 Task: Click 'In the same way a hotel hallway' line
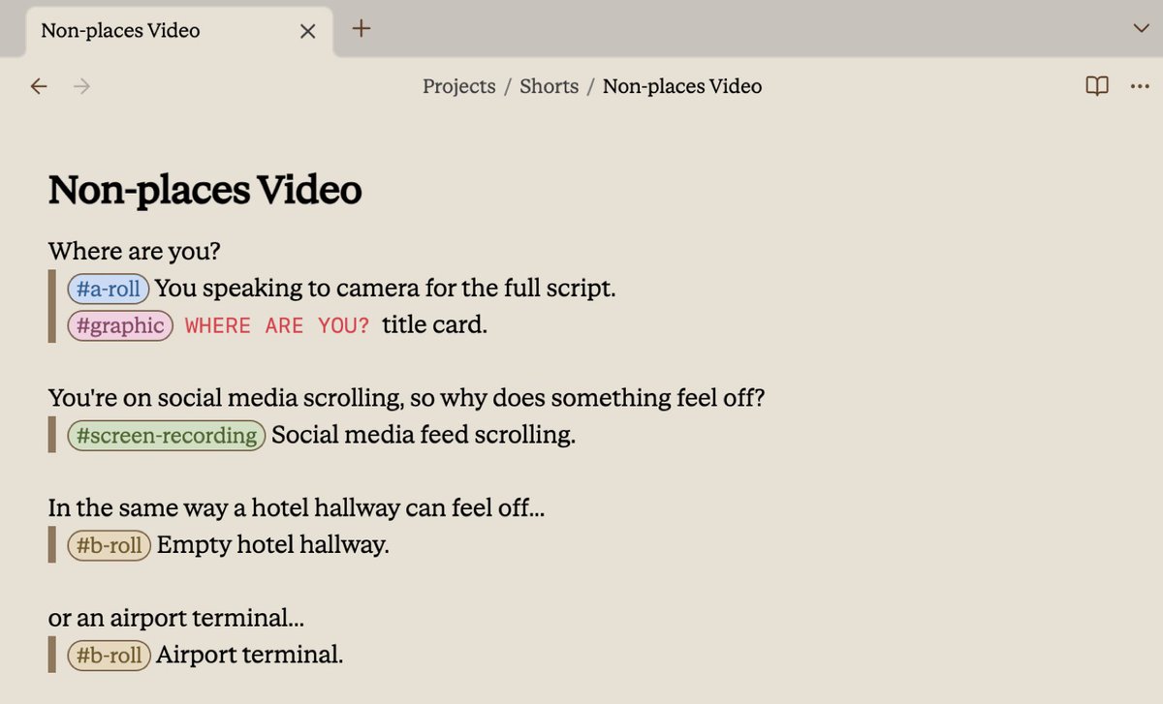pyautogui.click(x=297, y=508)
